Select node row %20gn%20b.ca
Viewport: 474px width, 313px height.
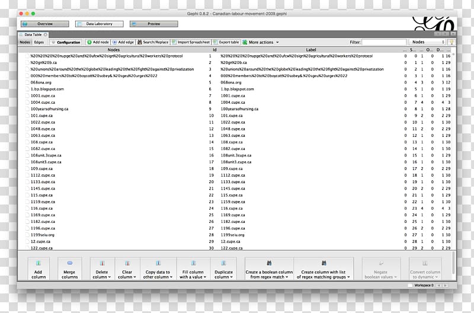[43, 63]
